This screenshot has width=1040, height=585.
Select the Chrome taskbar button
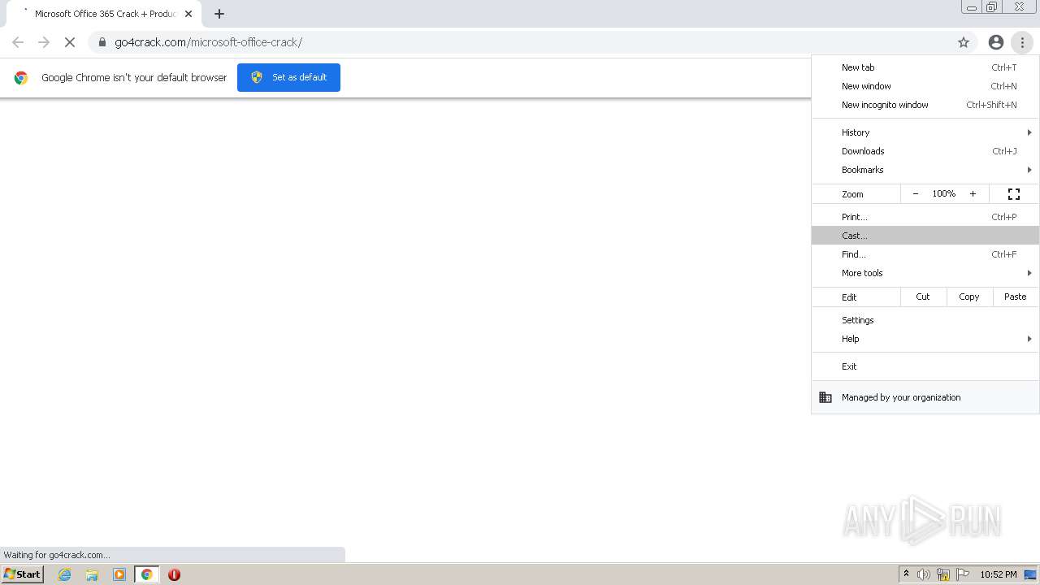click(146, 574)
